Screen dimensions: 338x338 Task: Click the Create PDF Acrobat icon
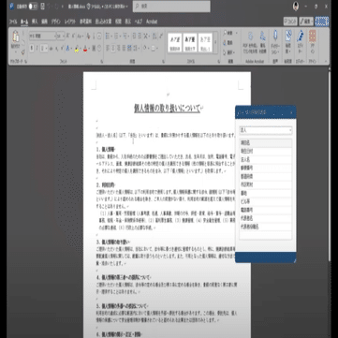click(250, 37)
